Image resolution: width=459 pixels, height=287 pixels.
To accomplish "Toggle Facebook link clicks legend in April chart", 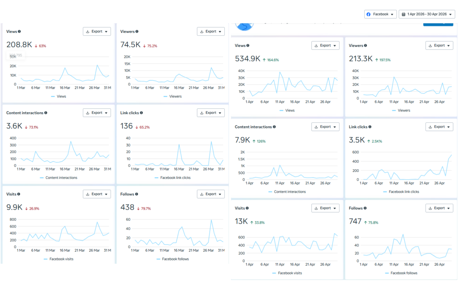I will (401, 192).
